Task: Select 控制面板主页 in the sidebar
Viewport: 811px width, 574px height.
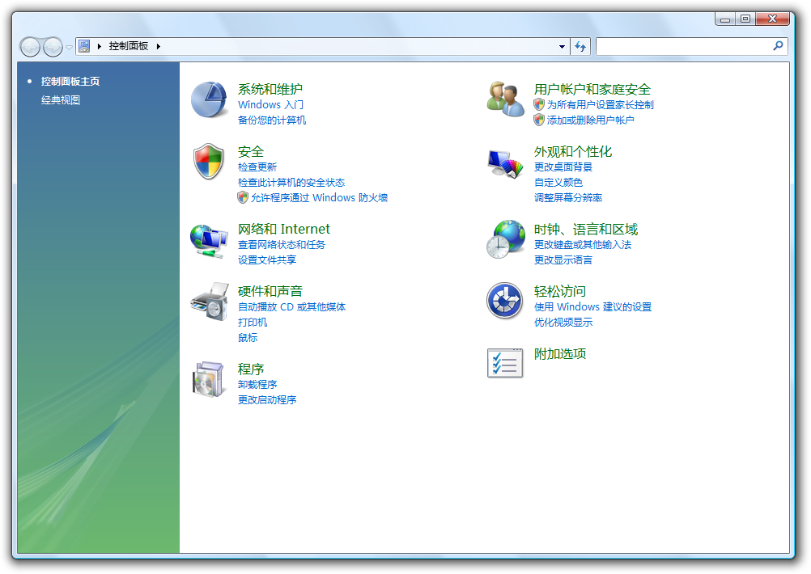Action: pyautogui.click(x=70, y=81)
